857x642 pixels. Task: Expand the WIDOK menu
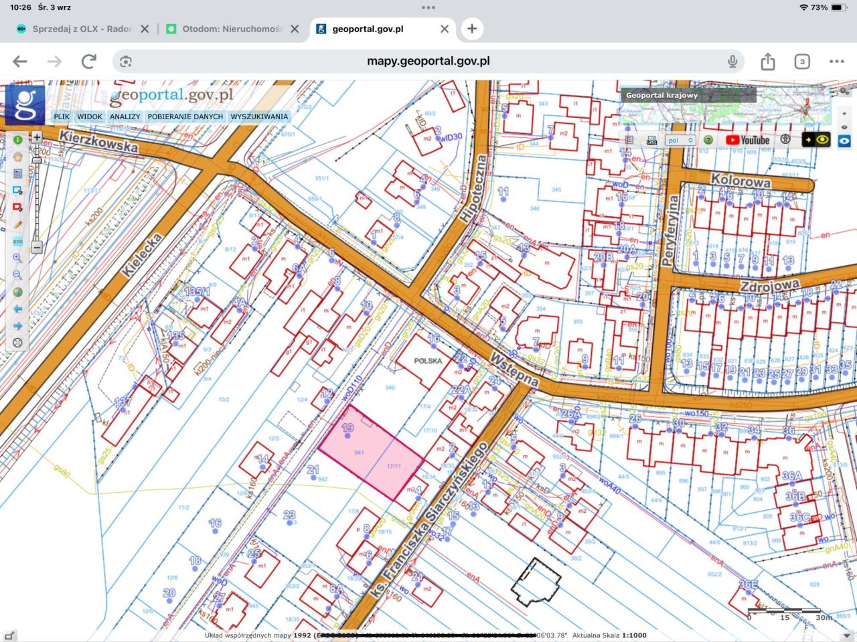(90, 116)
